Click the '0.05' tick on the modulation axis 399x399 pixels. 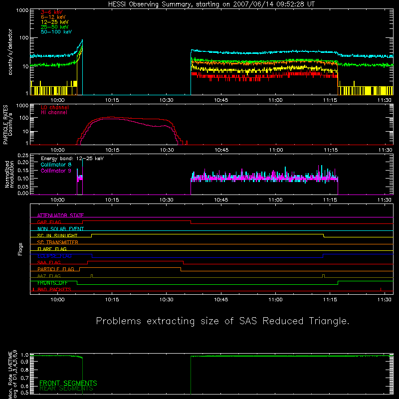pyautogui.click(x=23, y=187)
